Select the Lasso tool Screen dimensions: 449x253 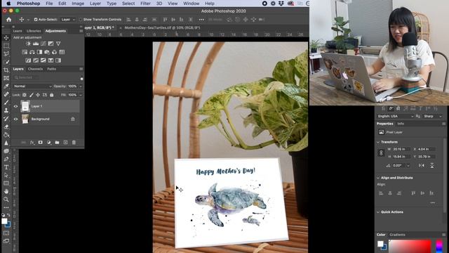[6, 53]
